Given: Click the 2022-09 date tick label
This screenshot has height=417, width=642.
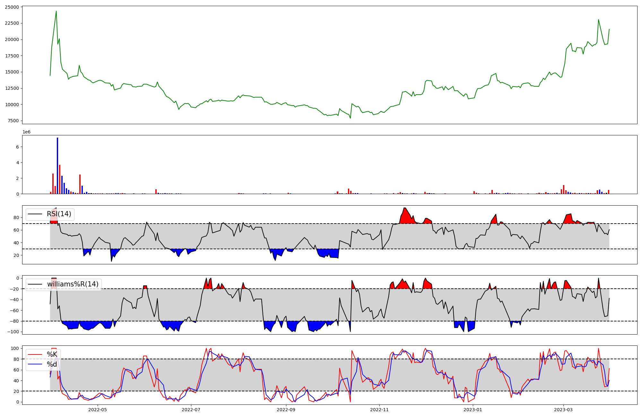Looking at the screenshot, I should tap(286, 409).
